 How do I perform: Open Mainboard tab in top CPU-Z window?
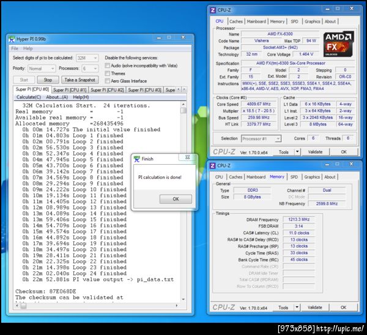coord(256,21)
